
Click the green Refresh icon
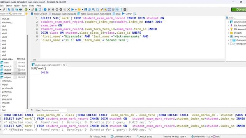click(26, 10)
